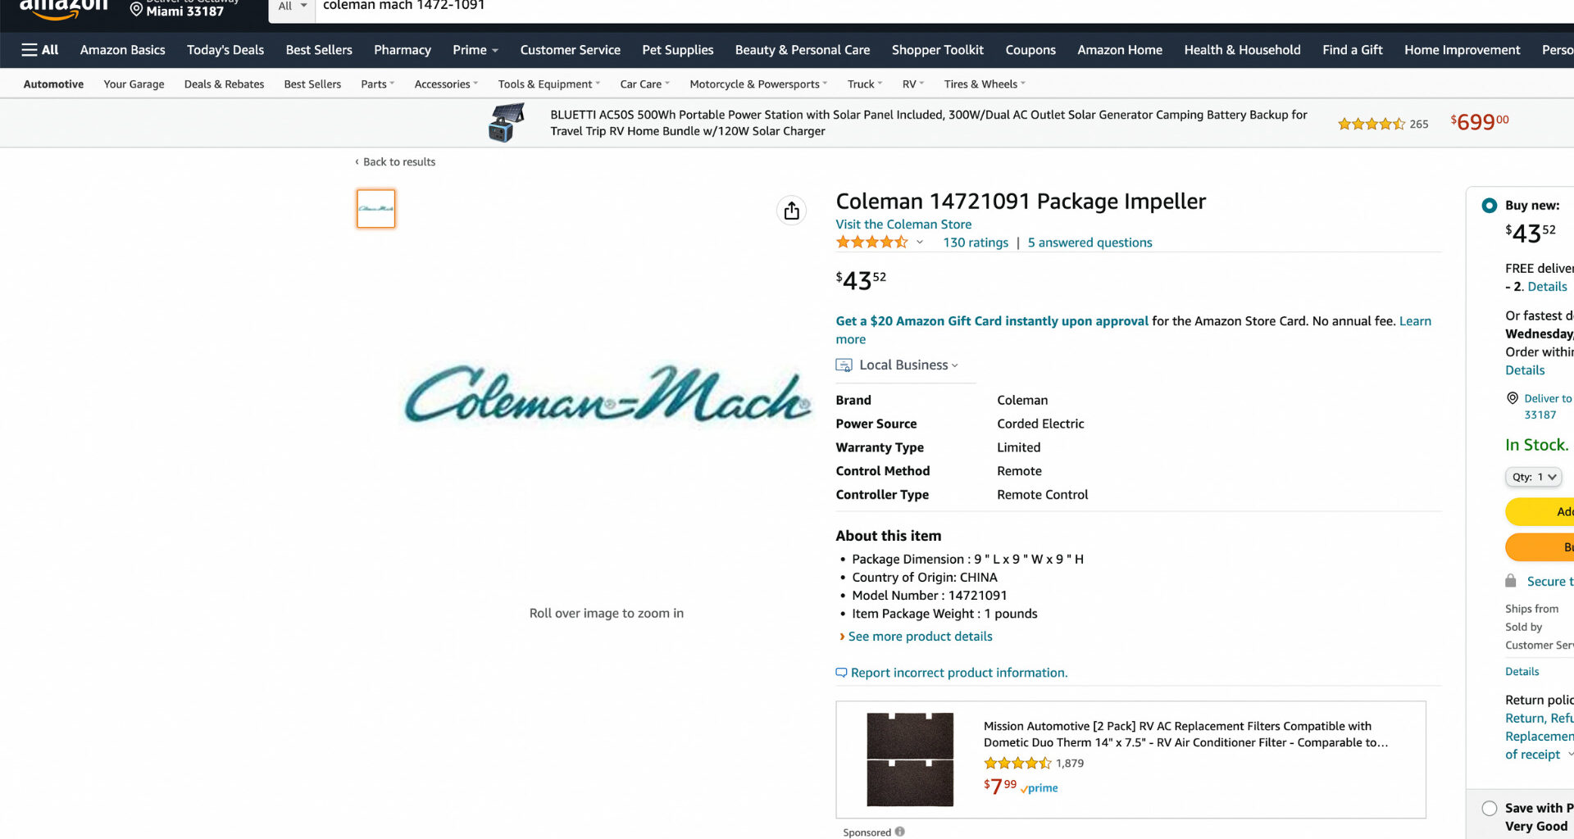The image size is (1574, 839).
Task: Click the secure transaction lock icon
Action: (x=1511, y=581)
